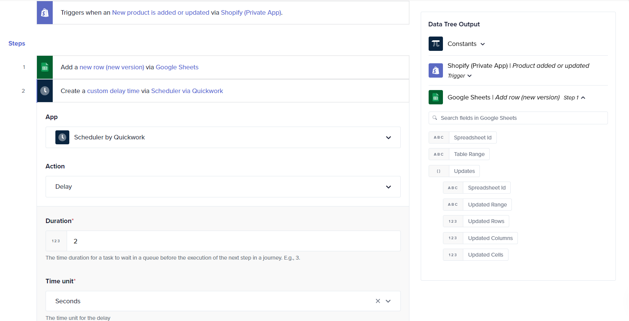Click the Google Sheets icon in step 1
Image resolution: width=629 pixels, height=321 pixels.
(x=45, y=67)
